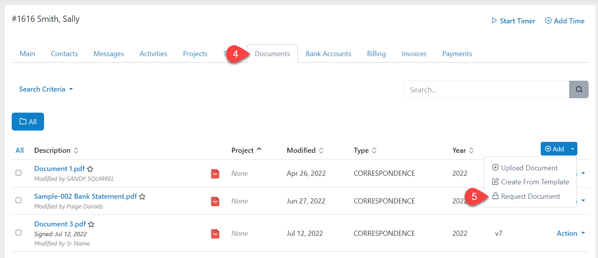Screen dimensions: 598x258
Task: Collapse the Add button dropdown caret
Action: (x=572, y=149)
